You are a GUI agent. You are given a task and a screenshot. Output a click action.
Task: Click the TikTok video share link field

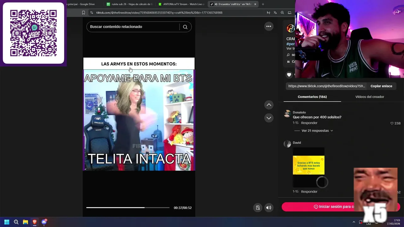327,86
